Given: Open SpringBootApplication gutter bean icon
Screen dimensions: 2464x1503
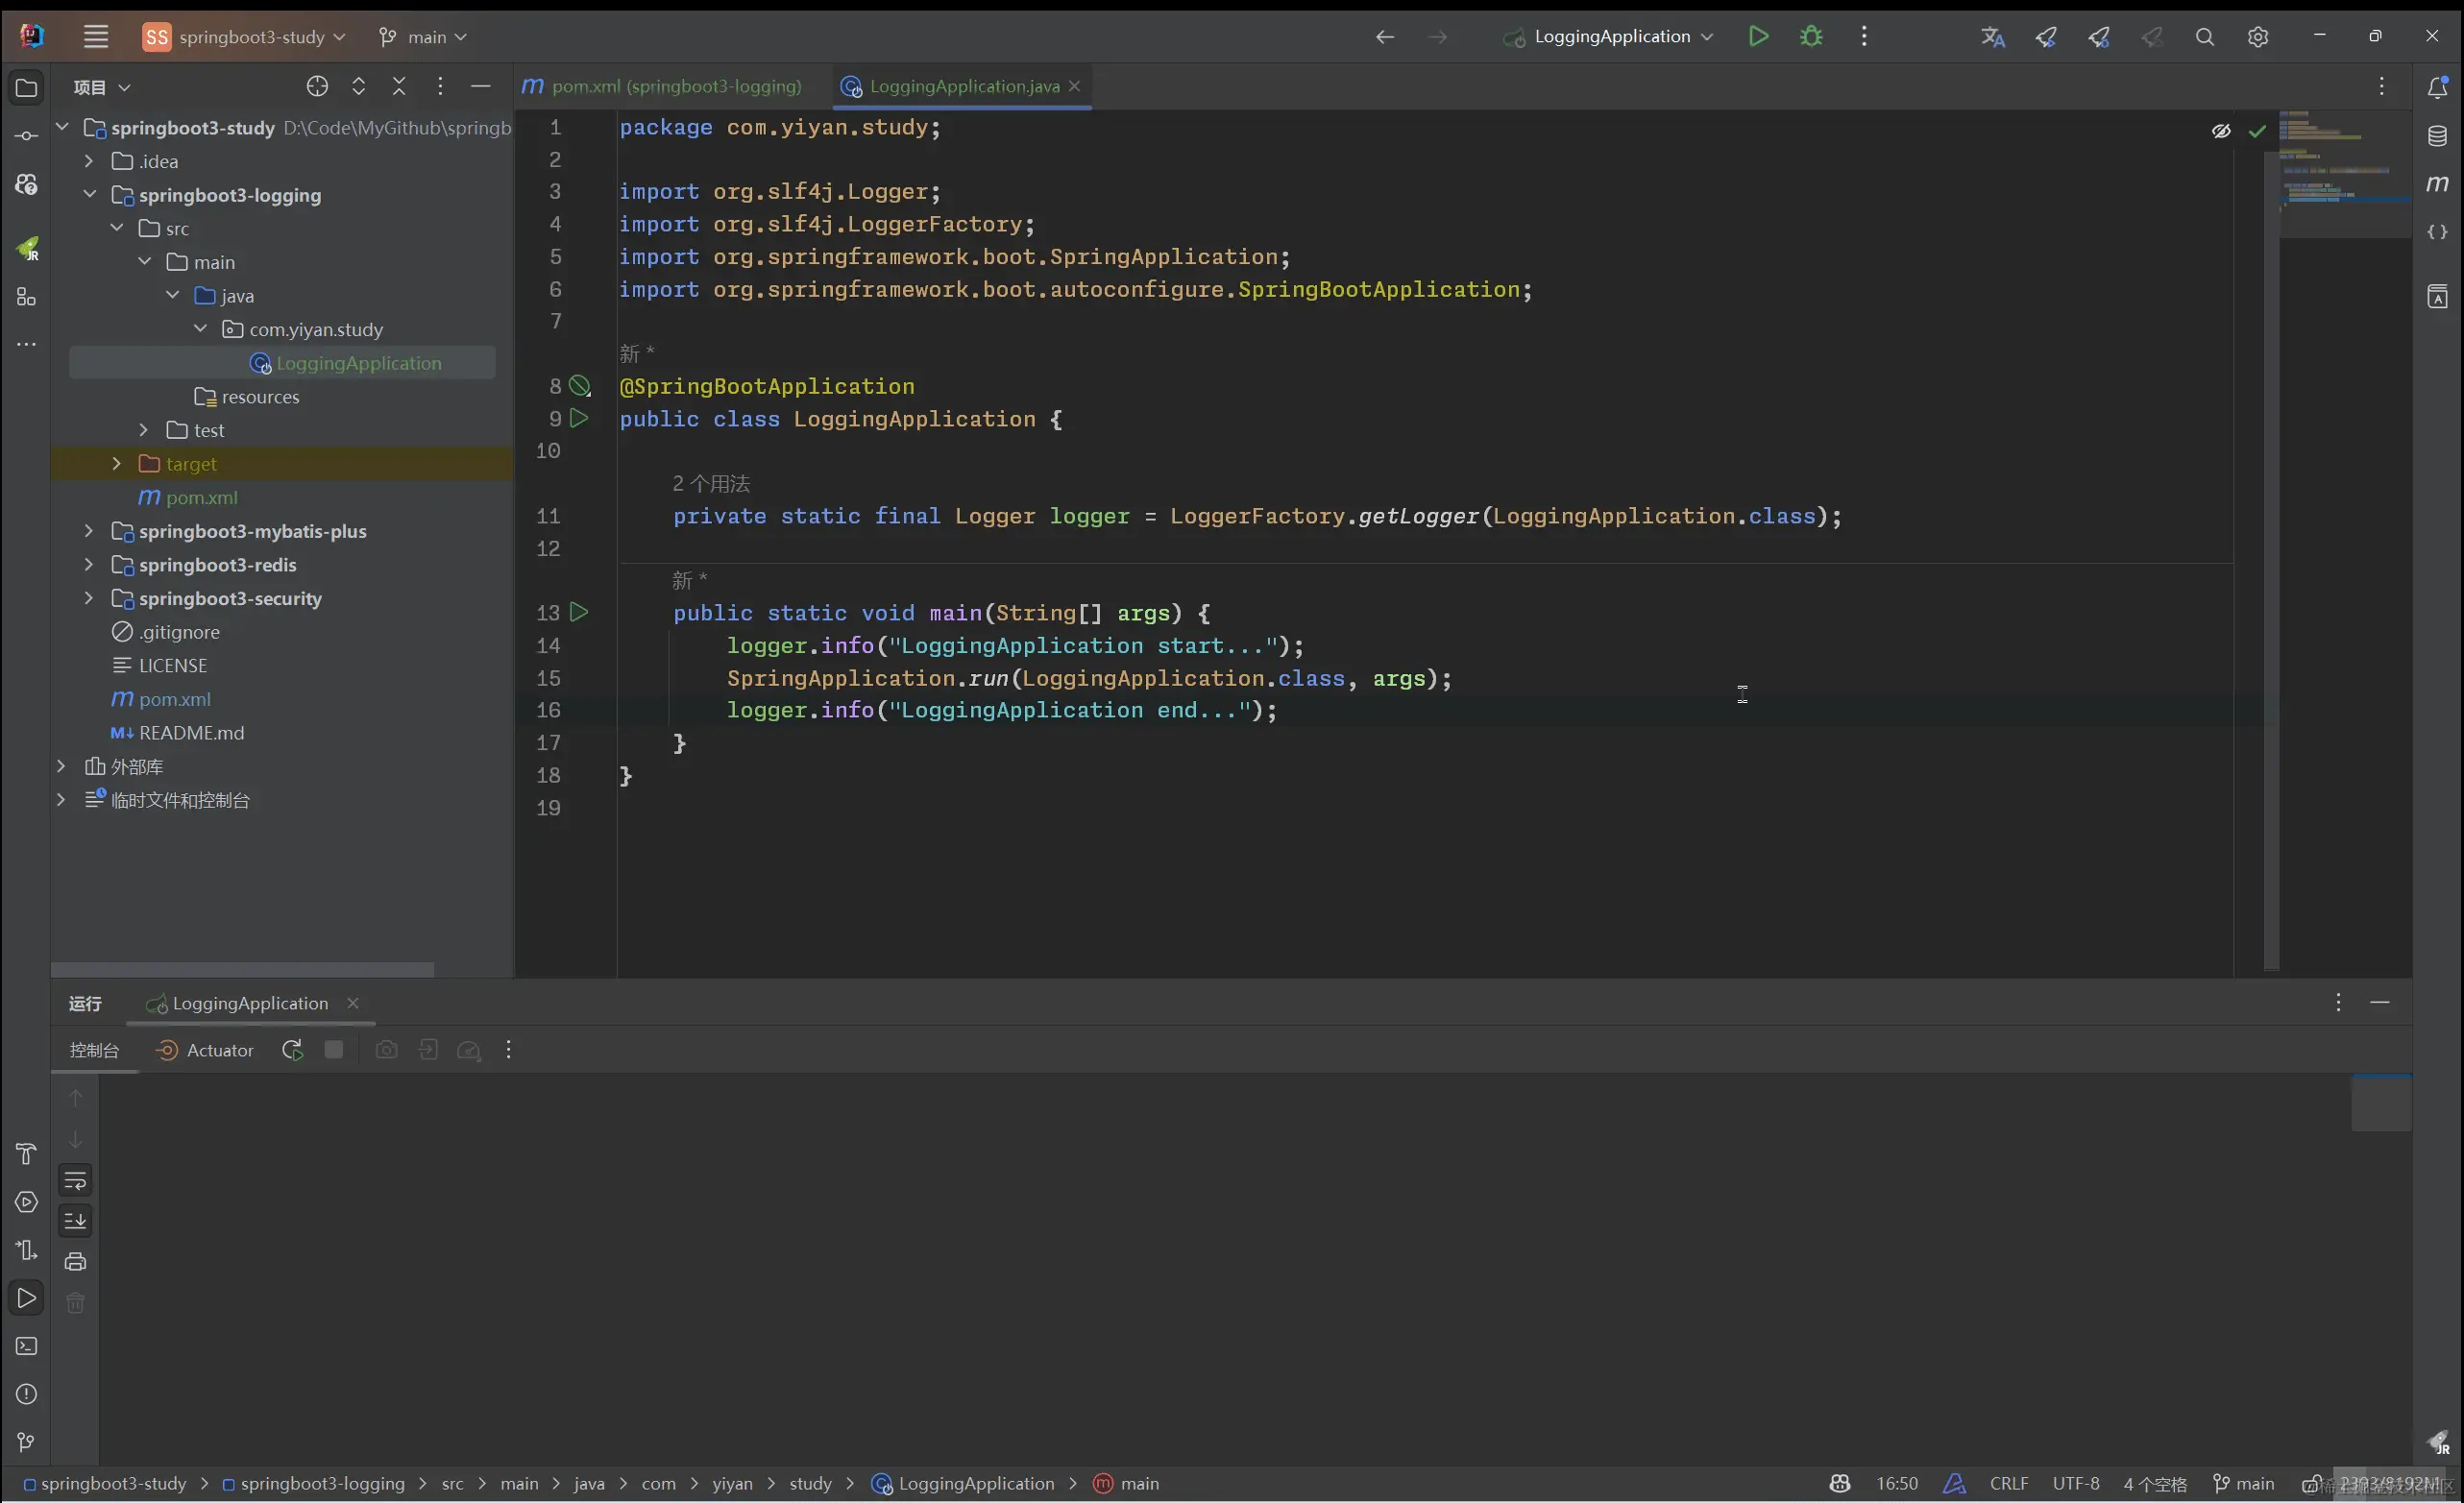Looking at the screenshot, I should click(580, 385).
